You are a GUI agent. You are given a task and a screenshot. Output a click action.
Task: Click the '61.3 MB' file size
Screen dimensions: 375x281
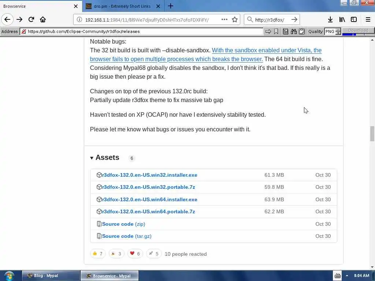click(274, 175)
